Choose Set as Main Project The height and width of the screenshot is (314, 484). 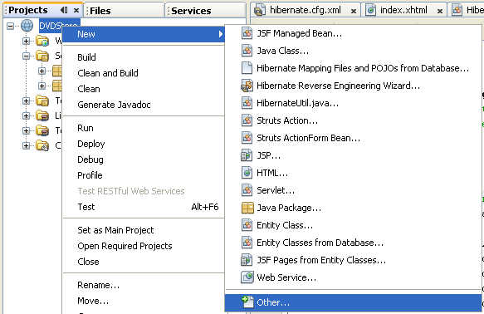tap(115, 230)
